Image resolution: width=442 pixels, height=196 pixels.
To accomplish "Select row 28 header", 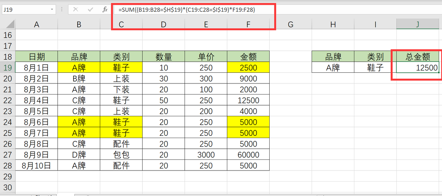I will (8, 165).
